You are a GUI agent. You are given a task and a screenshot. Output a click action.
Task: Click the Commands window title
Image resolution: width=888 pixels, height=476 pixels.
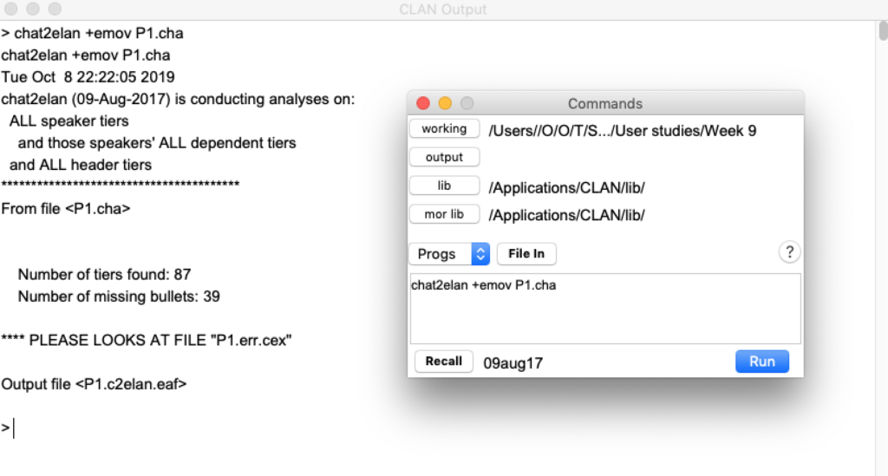coord(605,103)
